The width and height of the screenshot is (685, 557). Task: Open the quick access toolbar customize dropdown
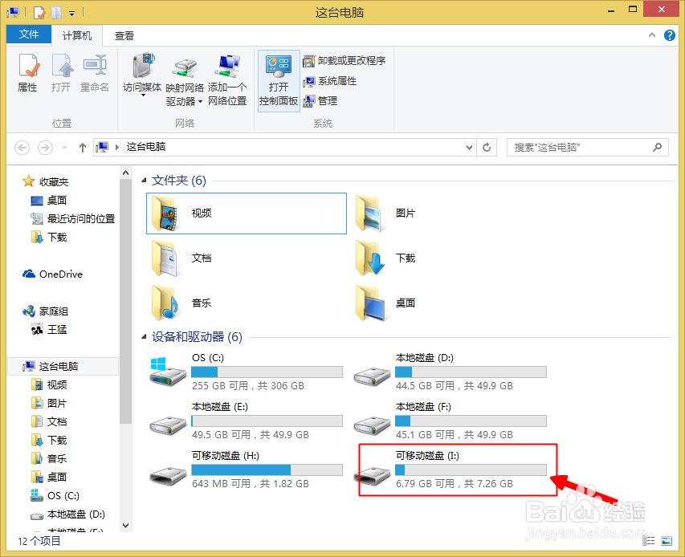pyautogui.click(x=72, y=14)
